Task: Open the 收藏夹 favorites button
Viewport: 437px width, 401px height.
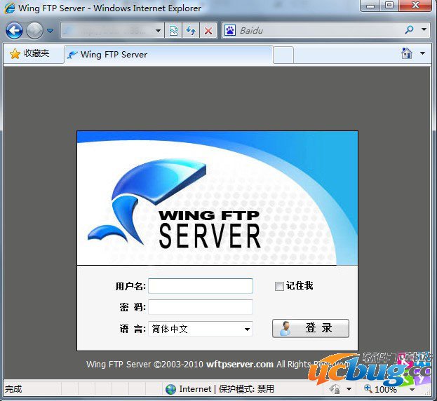Action: (30, 53)
